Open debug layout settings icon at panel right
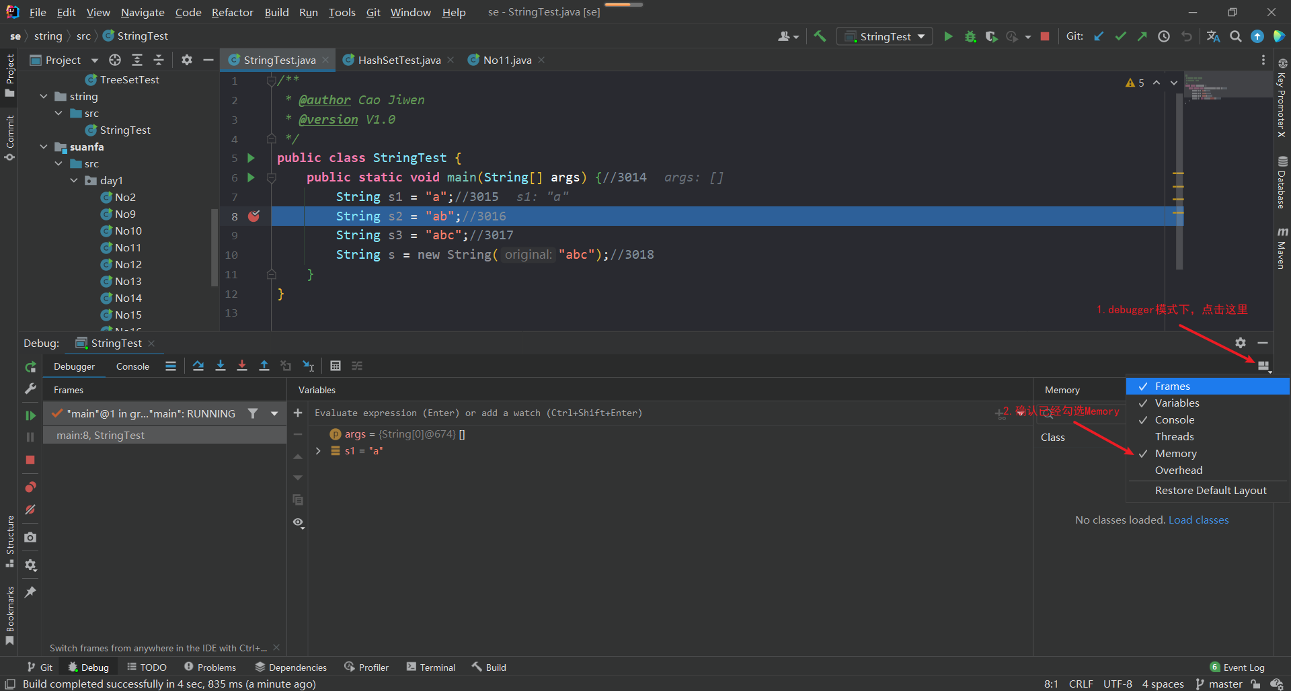Viewport: 1291px width, 691px height. click(1263, 366)
